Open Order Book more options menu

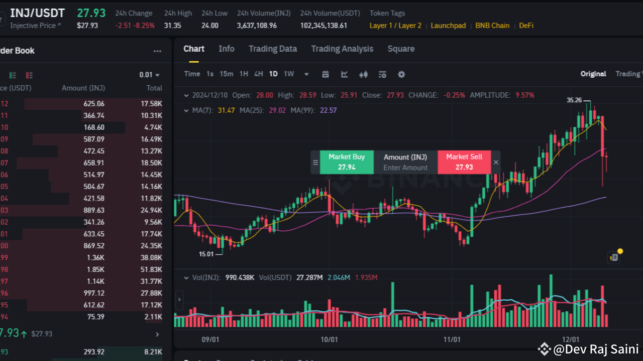157,51
